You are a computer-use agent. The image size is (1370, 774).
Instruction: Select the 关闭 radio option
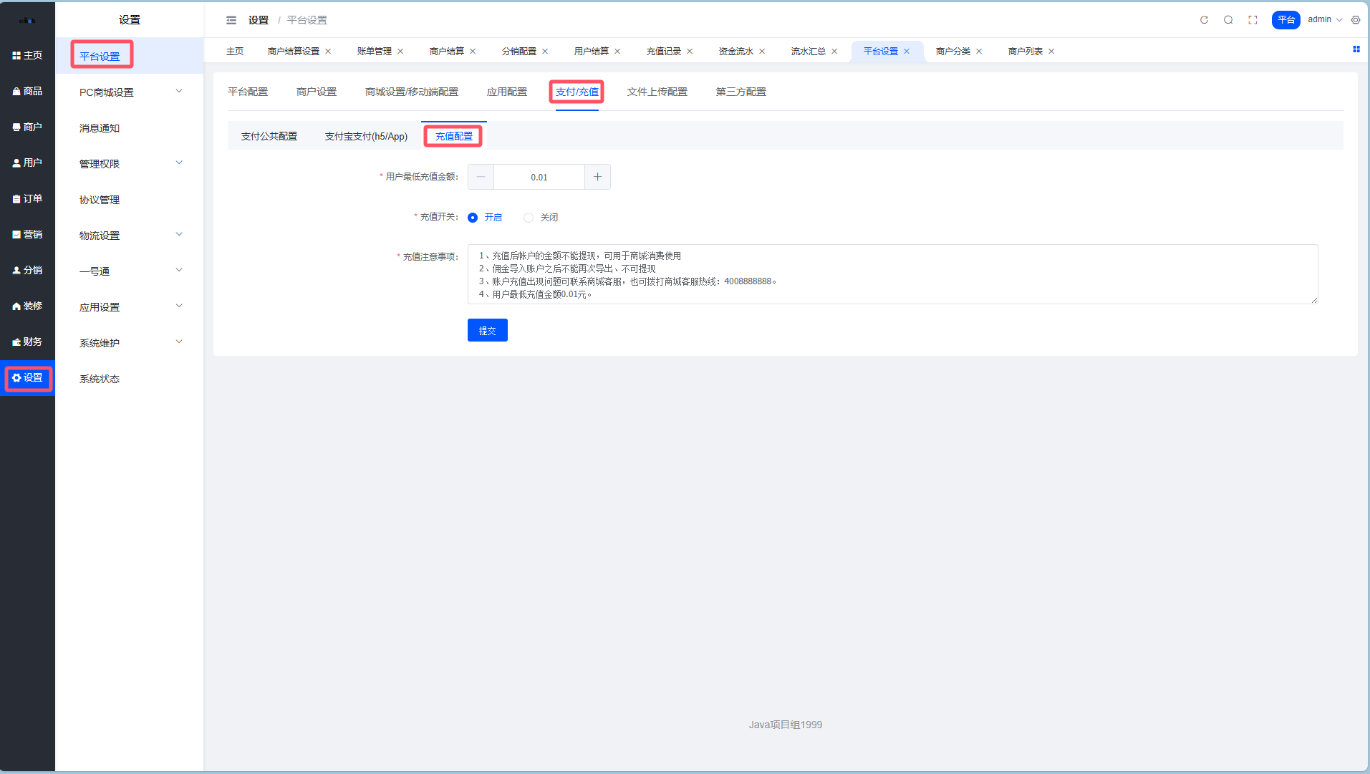(529, 218)
